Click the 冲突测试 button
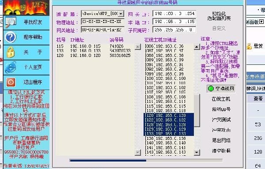 point(221,120)
